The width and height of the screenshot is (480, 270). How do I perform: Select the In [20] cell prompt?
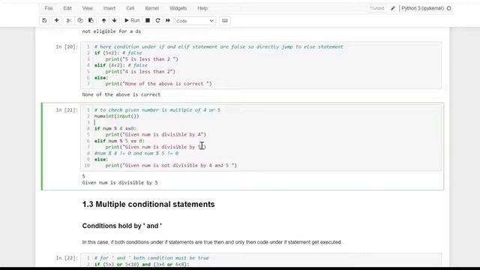click(x=67, y=46)
